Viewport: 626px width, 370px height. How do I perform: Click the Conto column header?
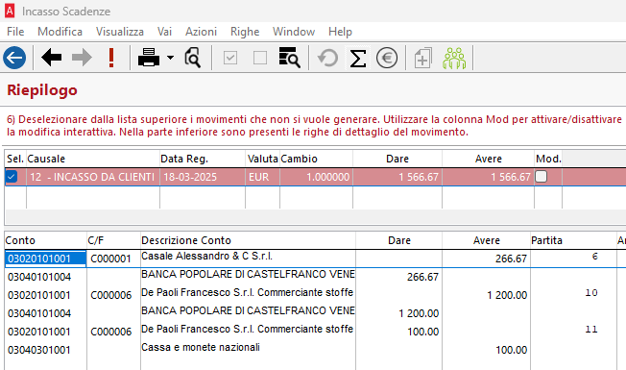pos(45,240)
